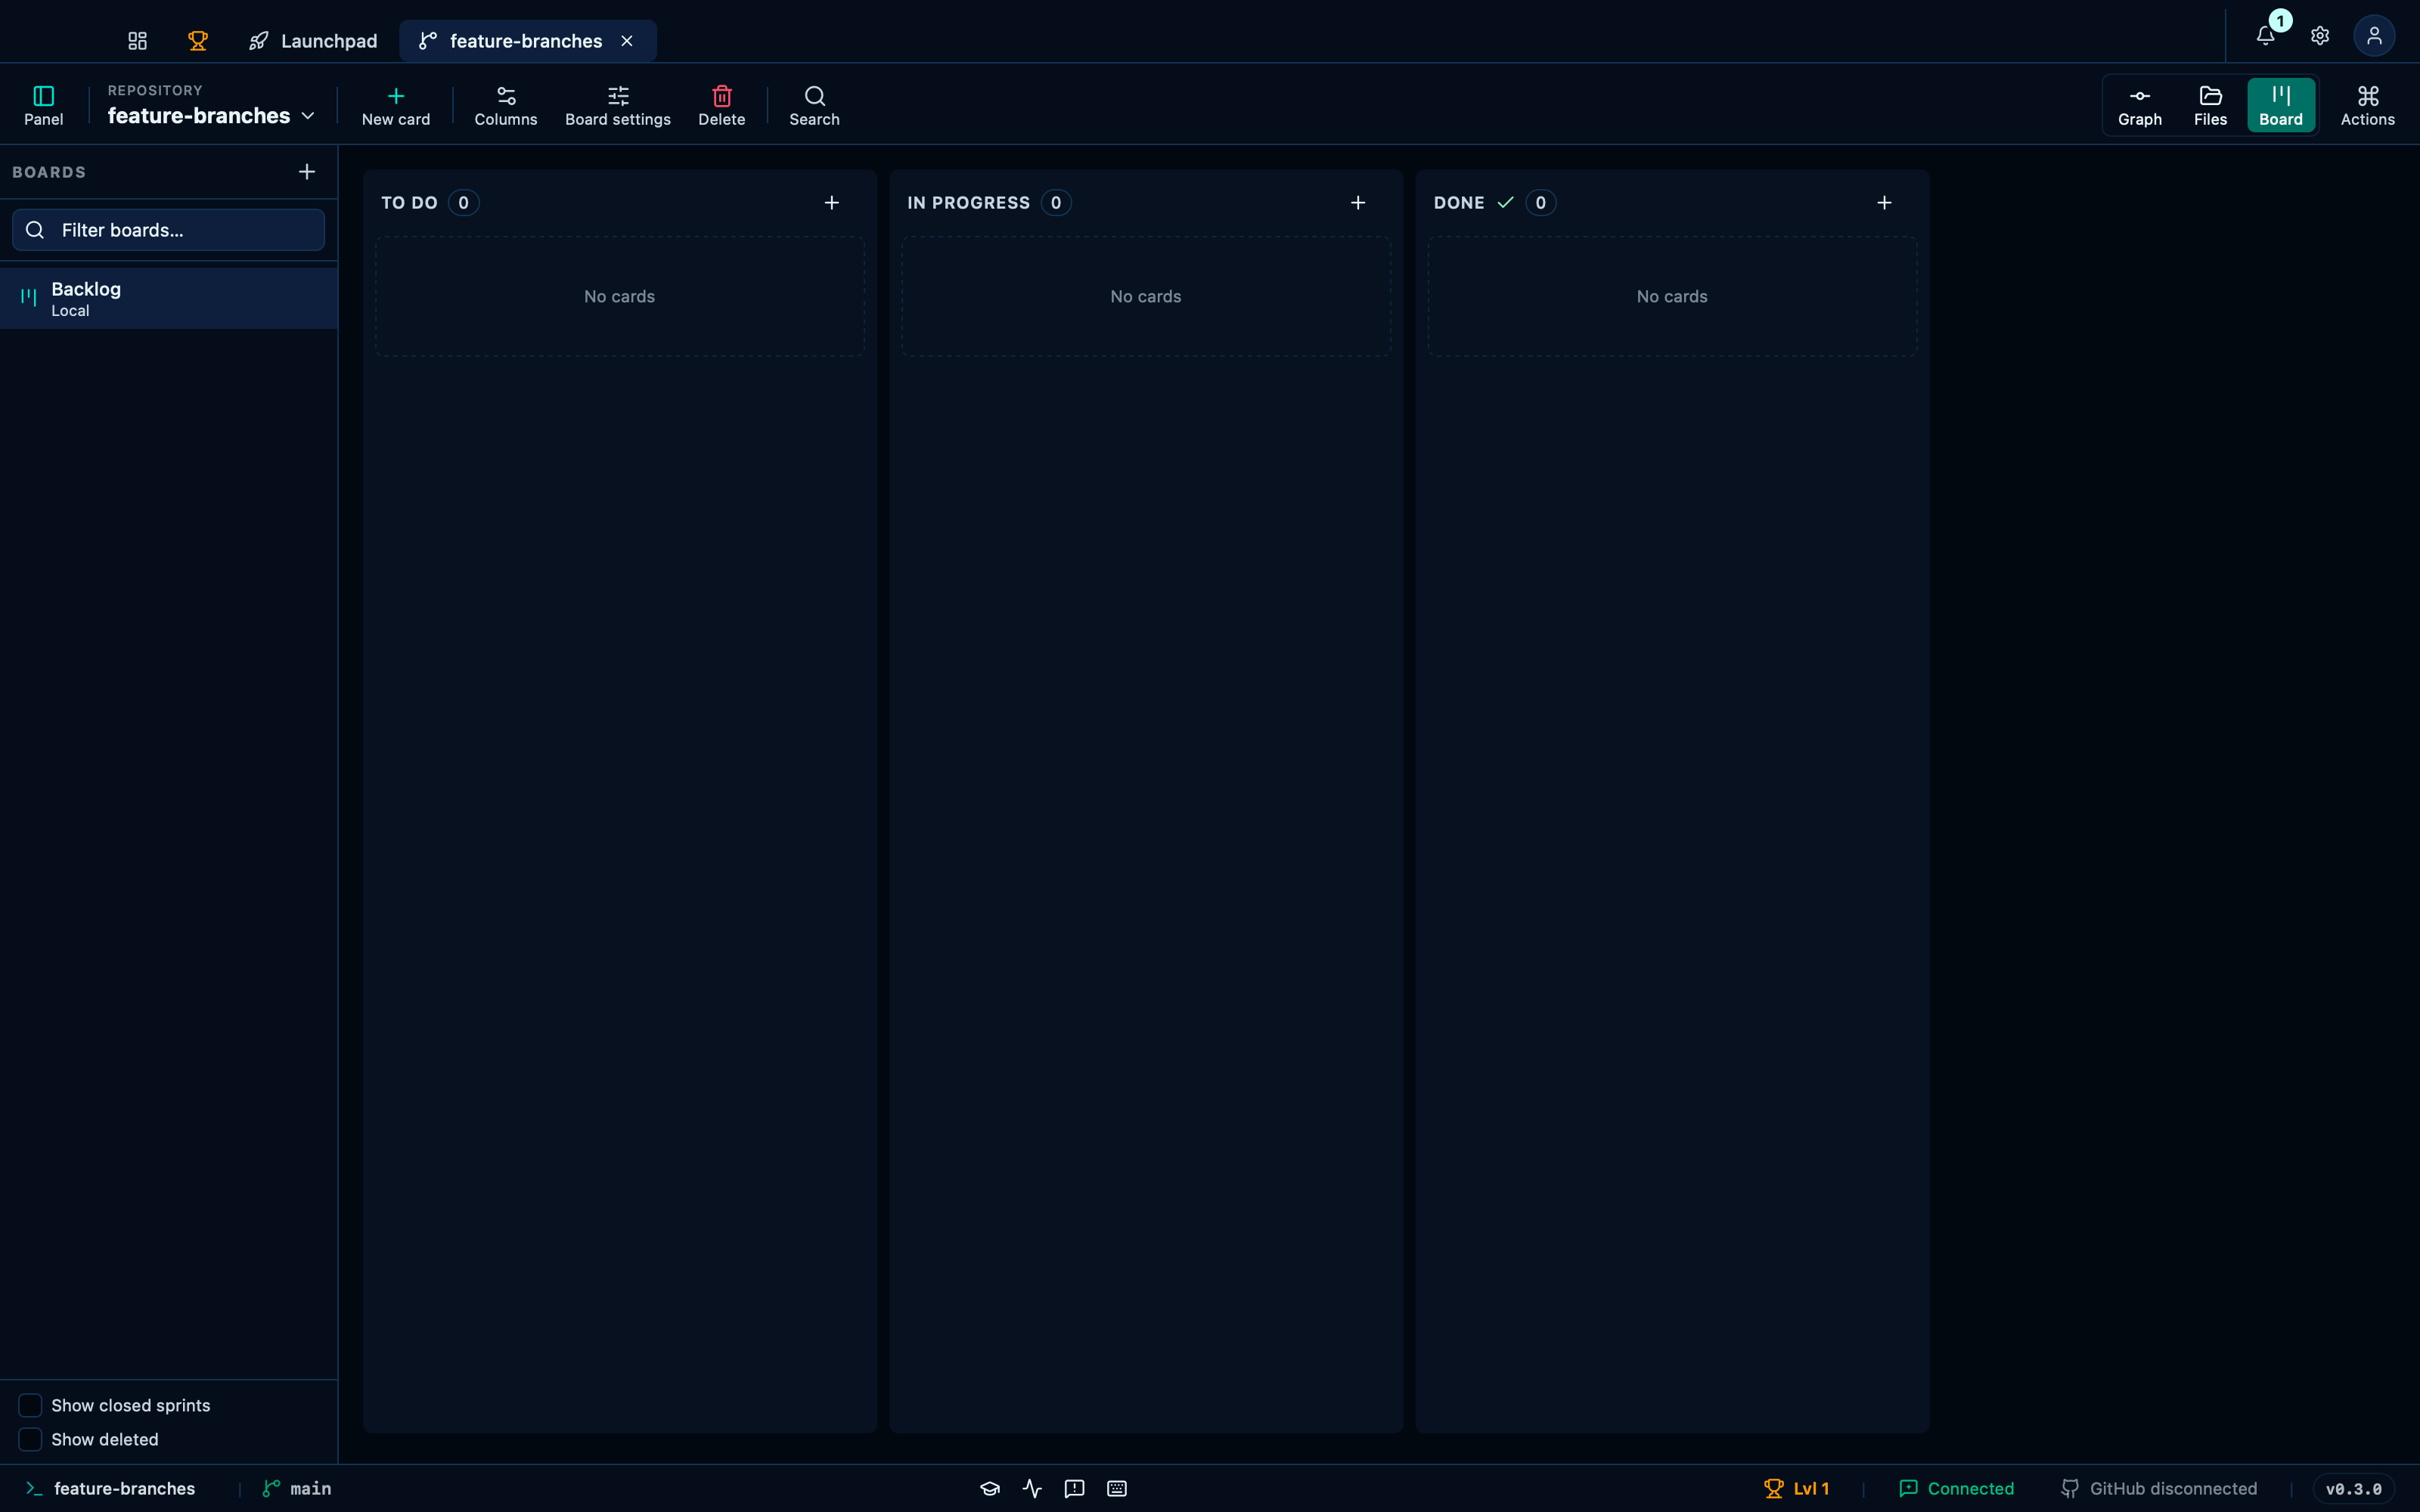The height and width of the screenshot is (1512, 2420).
Task: Add card to IN PROGRESS column
Action: click(1358, 203)
